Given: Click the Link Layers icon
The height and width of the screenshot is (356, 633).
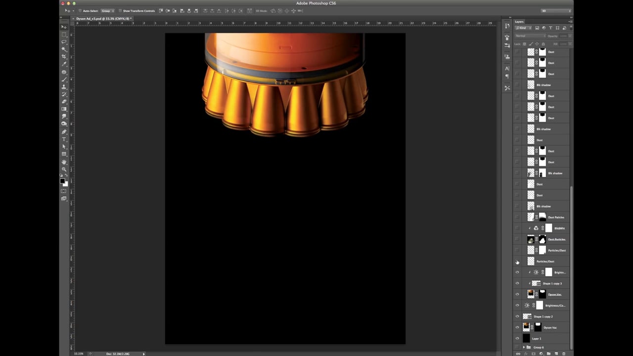Looking at the screenshot, I should point(518,354).
